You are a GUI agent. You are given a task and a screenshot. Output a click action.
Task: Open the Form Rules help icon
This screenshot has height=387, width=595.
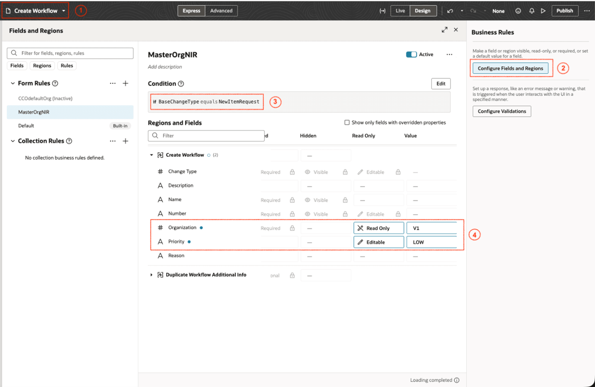click(x=55, y=83)
